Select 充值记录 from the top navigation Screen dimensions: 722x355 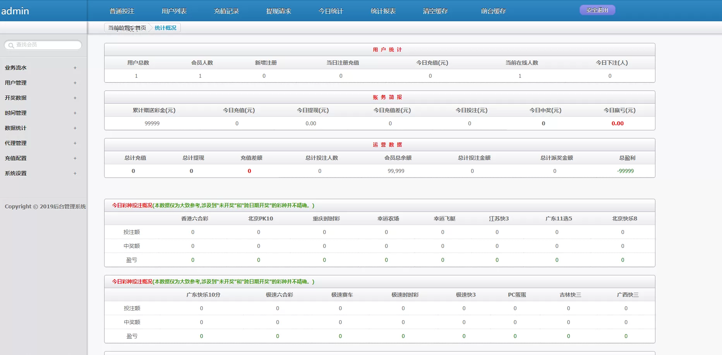pos(226,11)
